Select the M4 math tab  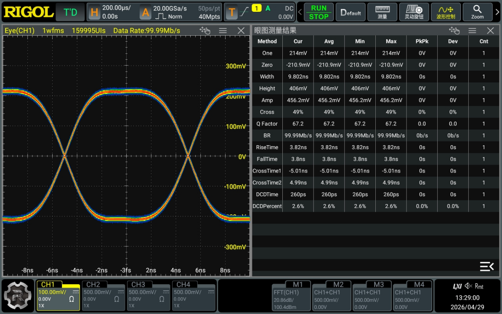[x=412, y=295]
